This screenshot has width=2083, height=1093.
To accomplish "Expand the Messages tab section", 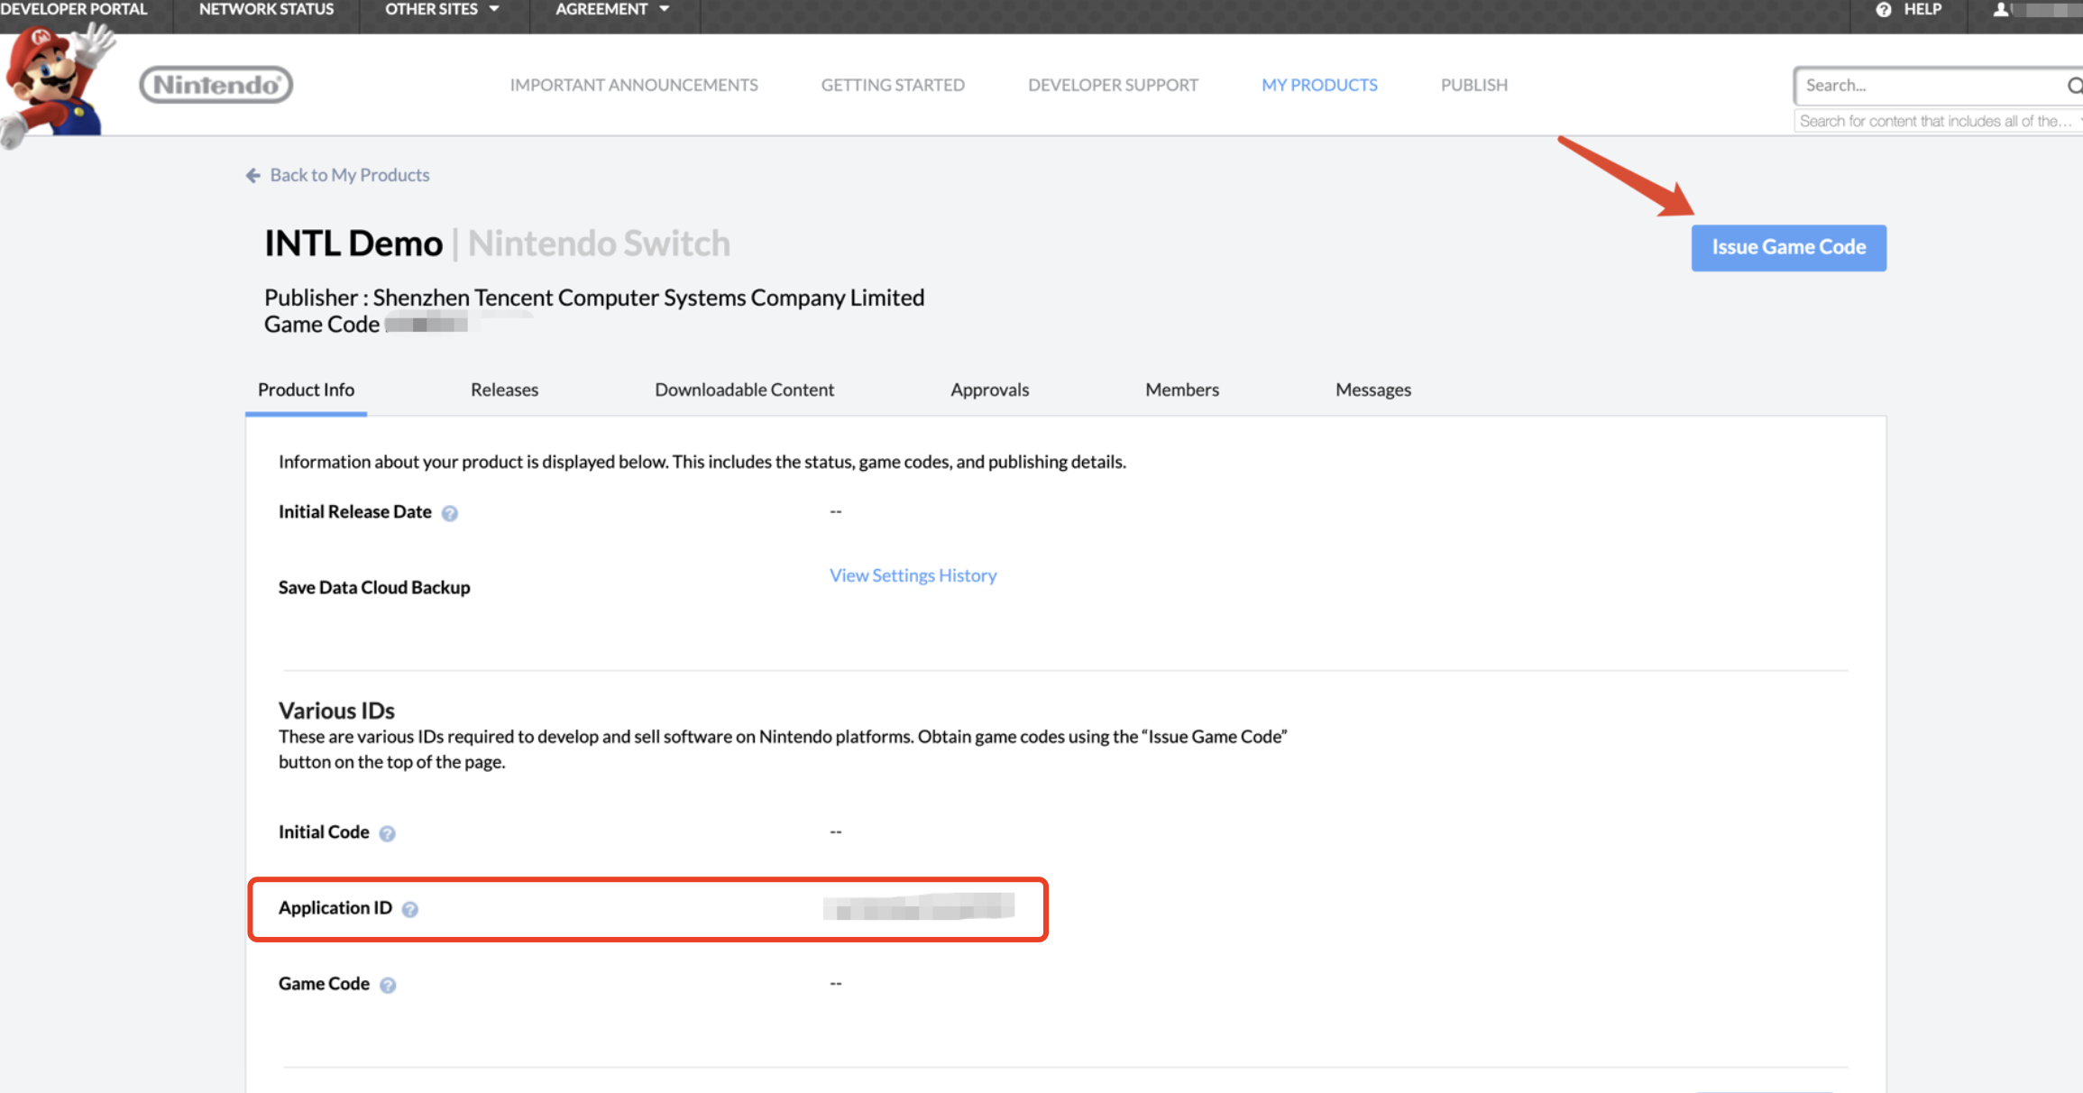I will [1373, 389].
